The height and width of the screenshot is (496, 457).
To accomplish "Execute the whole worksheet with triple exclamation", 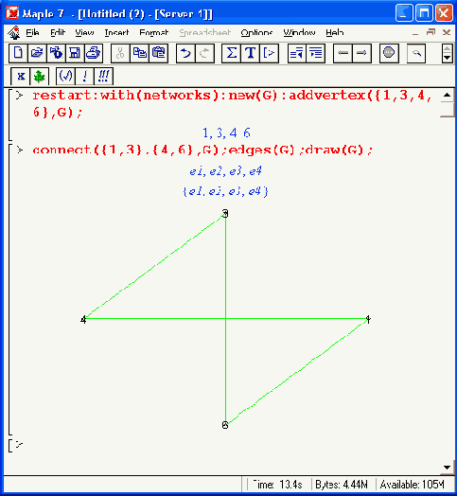I will (103, 77).
